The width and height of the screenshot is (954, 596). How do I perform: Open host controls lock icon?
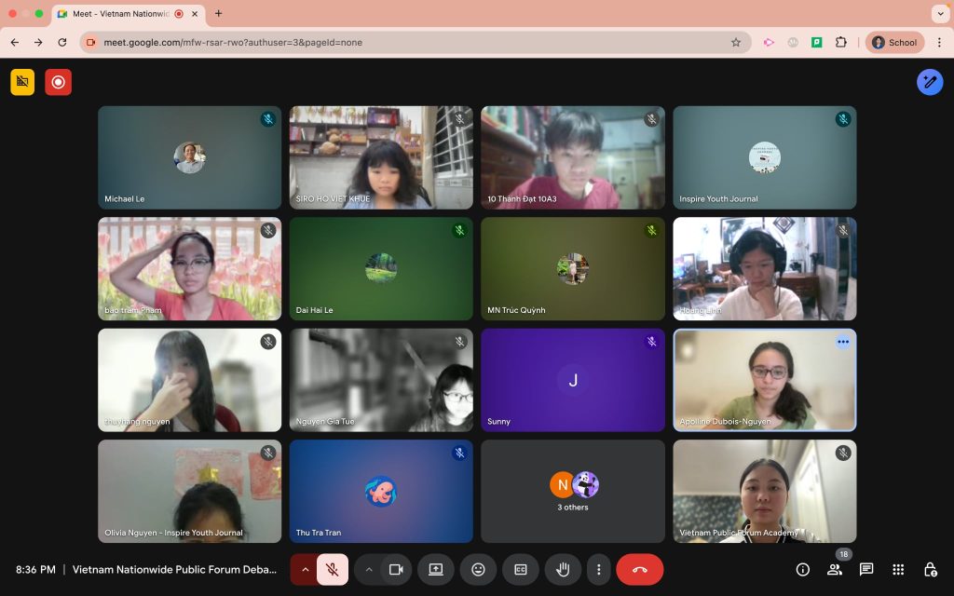[x=930, y=569]
